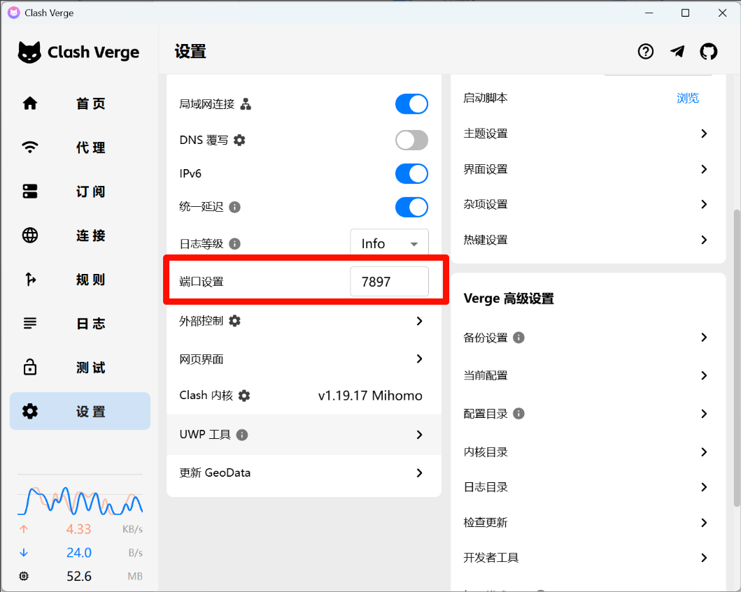Expand the 网页界面 row chevron
The height and width of the screenshot is (592, 741).
[419, 359]
